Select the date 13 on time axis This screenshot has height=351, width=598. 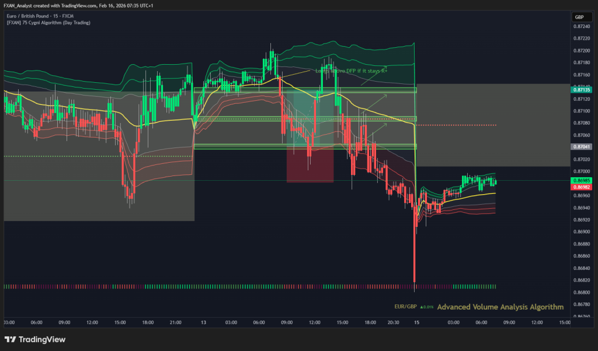pyautogui.click(x=203, y=322)
